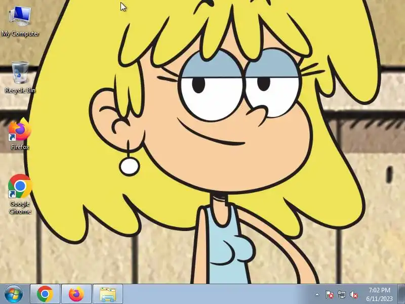Select the My Computer label text
405x304 pixels.
[x=20, y=33]
